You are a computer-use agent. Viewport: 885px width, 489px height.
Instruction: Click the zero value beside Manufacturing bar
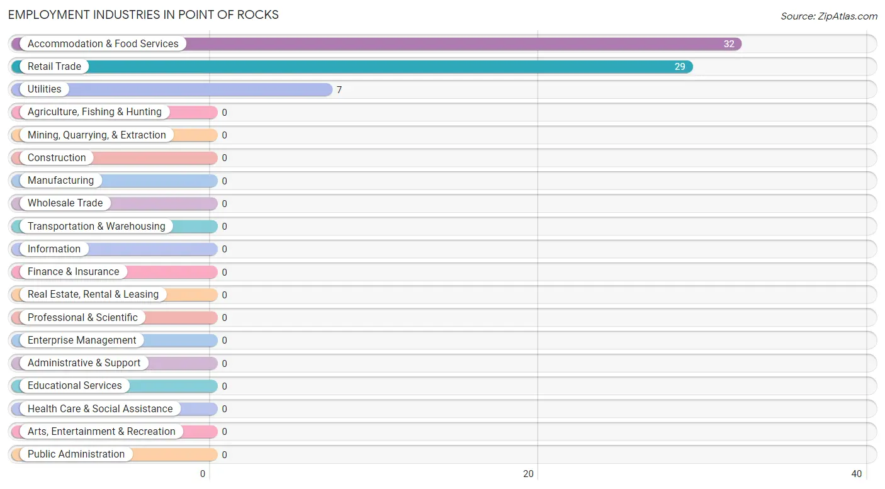click(224, 181)
